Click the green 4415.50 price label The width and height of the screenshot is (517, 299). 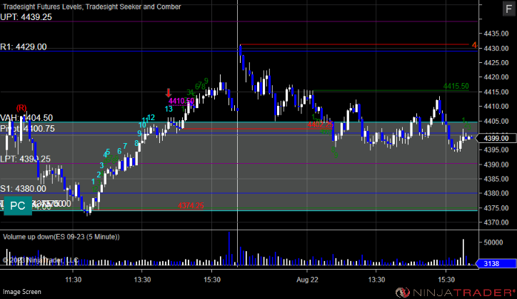pyautogui.click(x=456, y=87)
